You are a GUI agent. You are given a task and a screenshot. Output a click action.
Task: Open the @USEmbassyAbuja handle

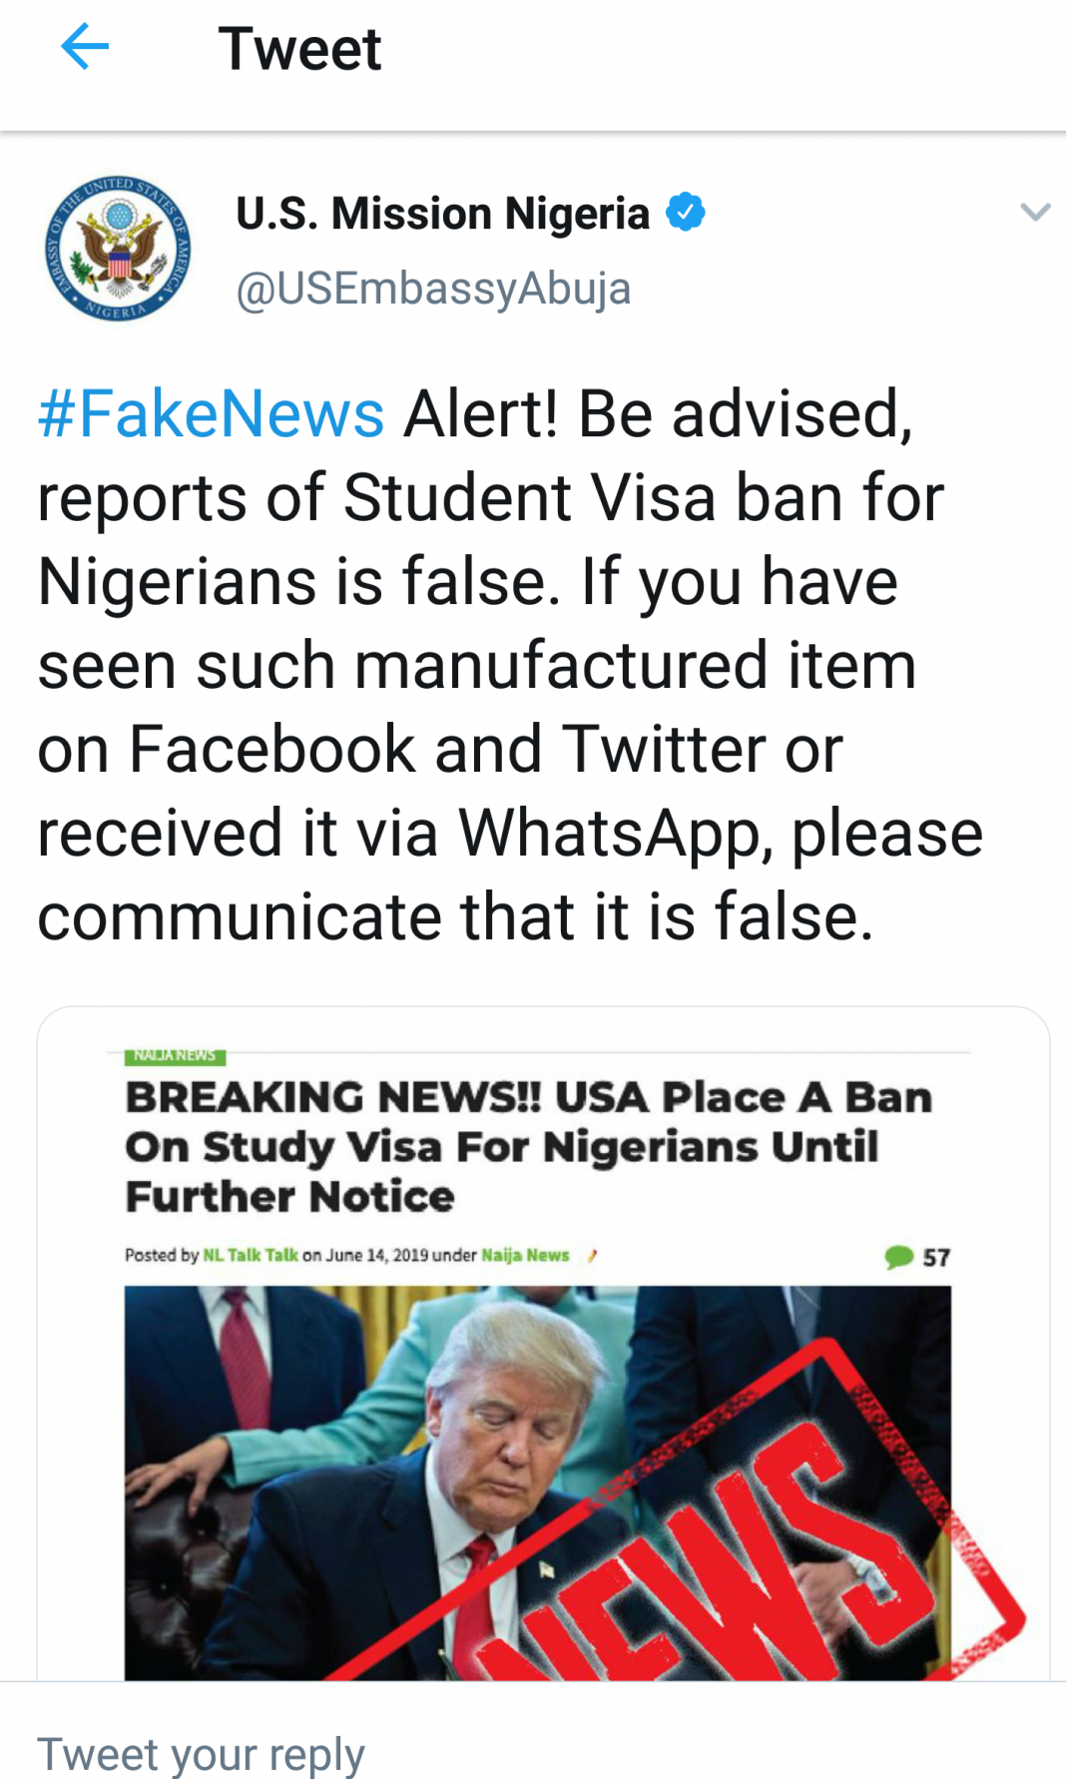[433, 289]
